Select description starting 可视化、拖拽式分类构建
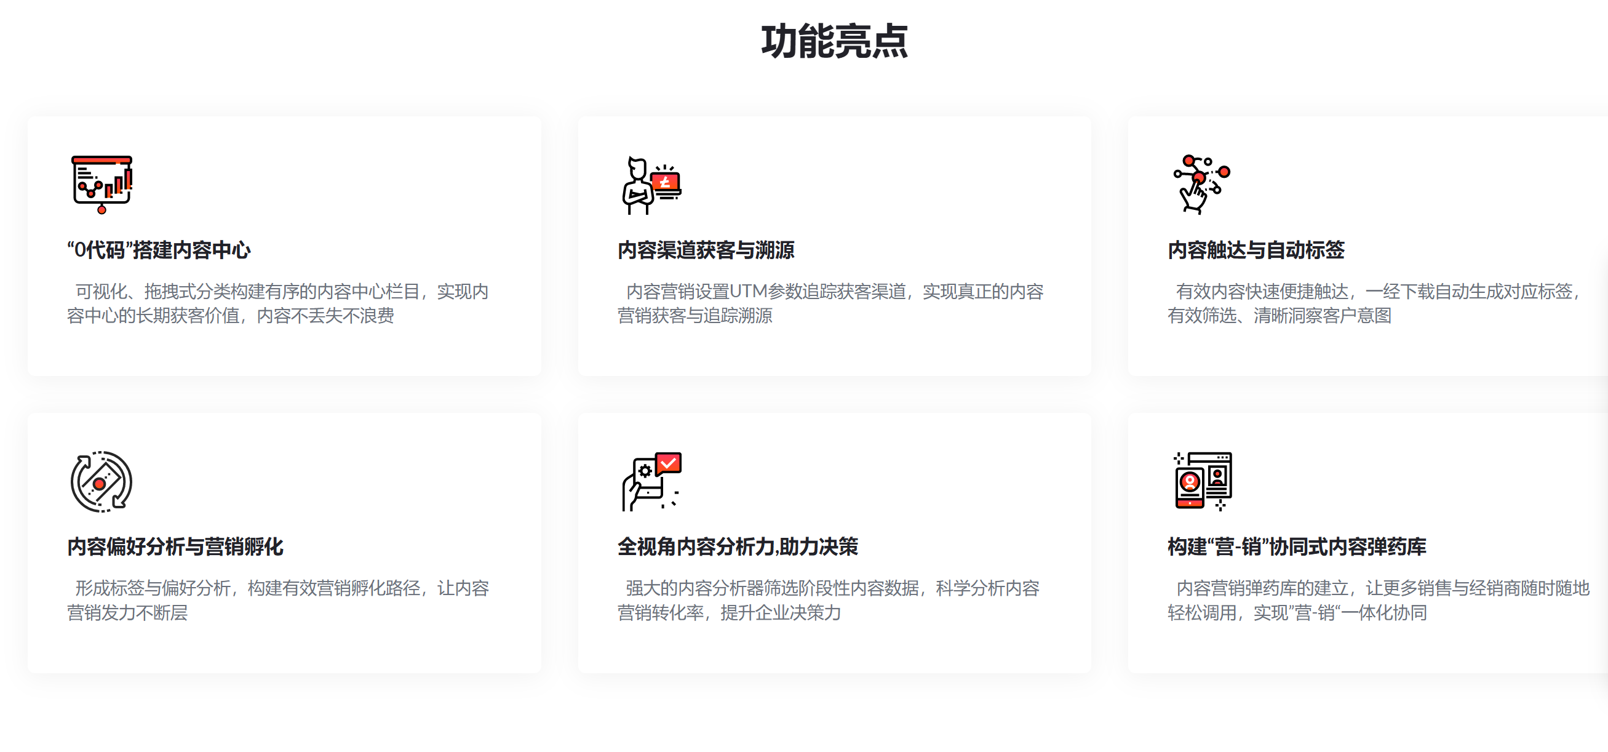 click(278, 303)
